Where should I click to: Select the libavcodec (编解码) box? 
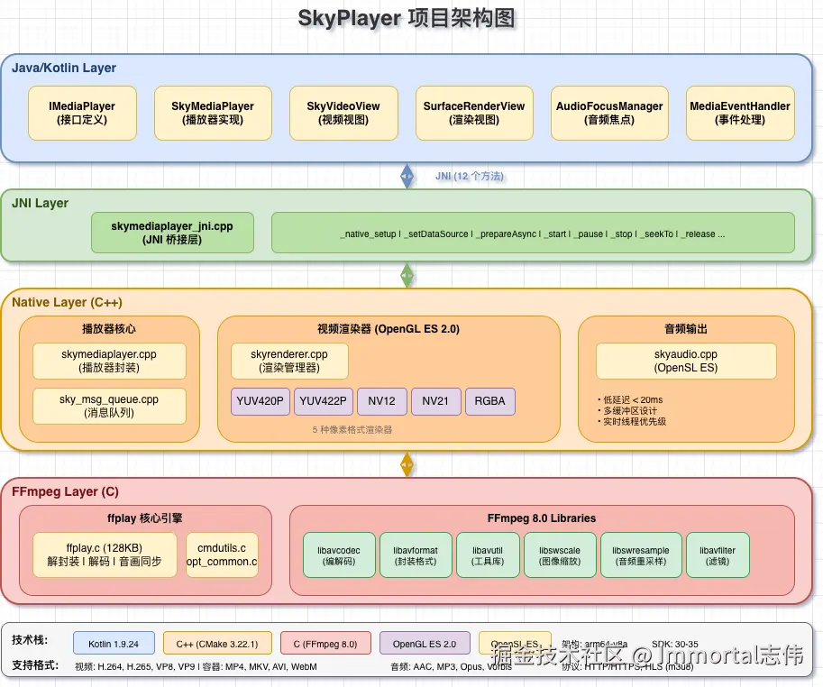339,554
